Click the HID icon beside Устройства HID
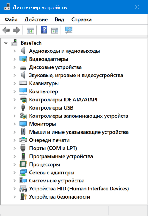The height and width of the screenshot is (216, 148). click(23, 189)
